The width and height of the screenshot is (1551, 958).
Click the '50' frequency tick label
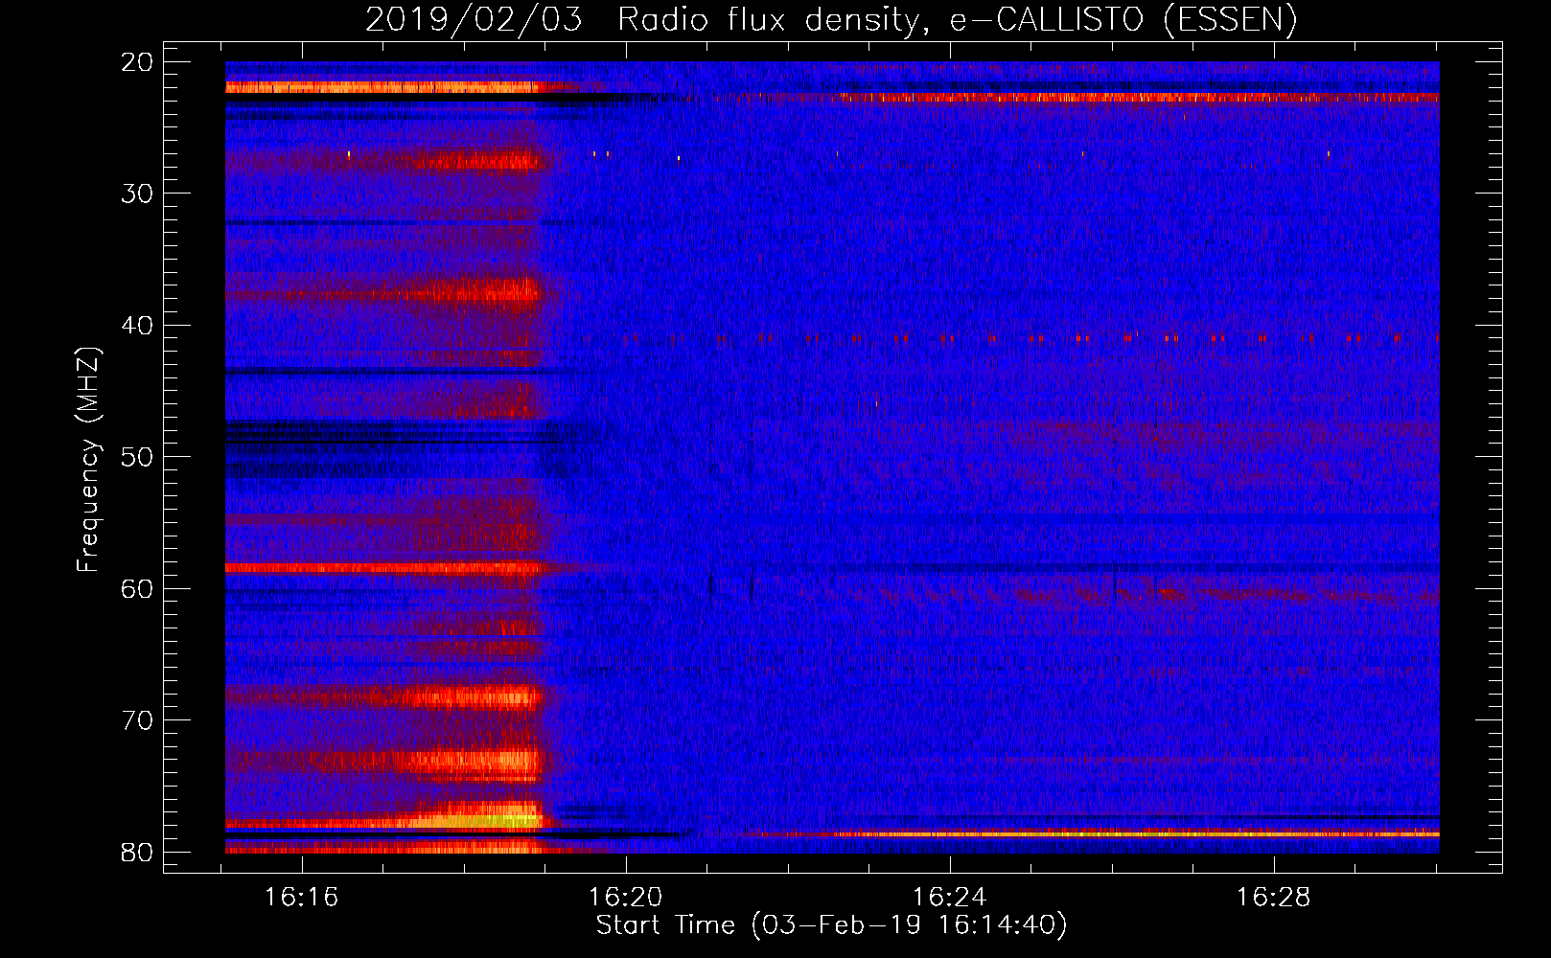(x=137, y=457)
